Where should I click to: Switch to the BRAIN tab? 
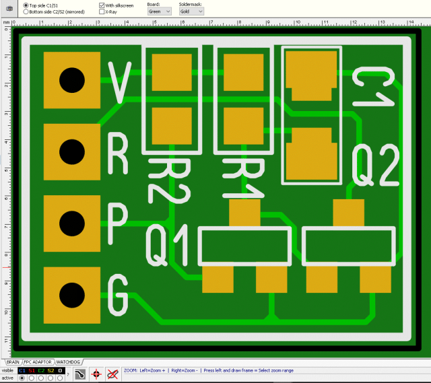point(13,361)
